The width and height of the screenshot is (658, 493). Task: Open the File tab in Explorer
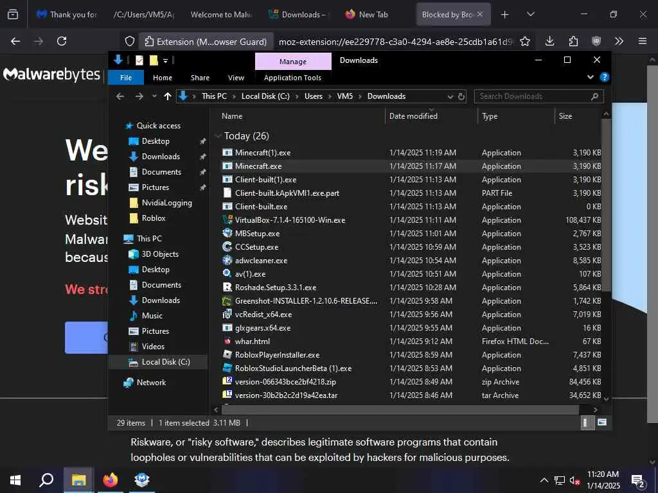pyautogui.click(x=126, y=78)
